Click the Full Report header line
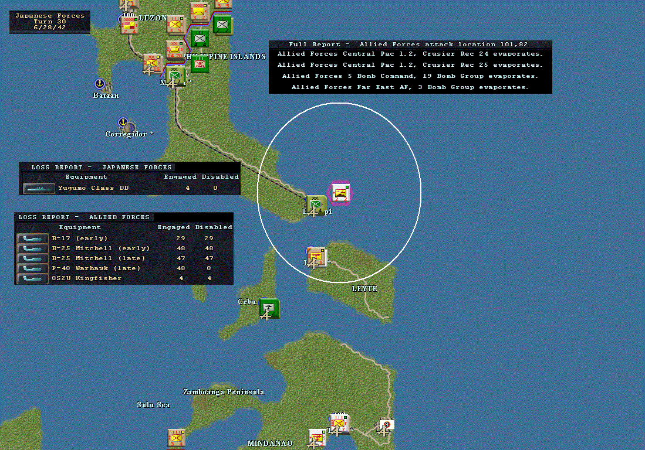This screenshot has height=450, width=645. (x=410, y=45)
